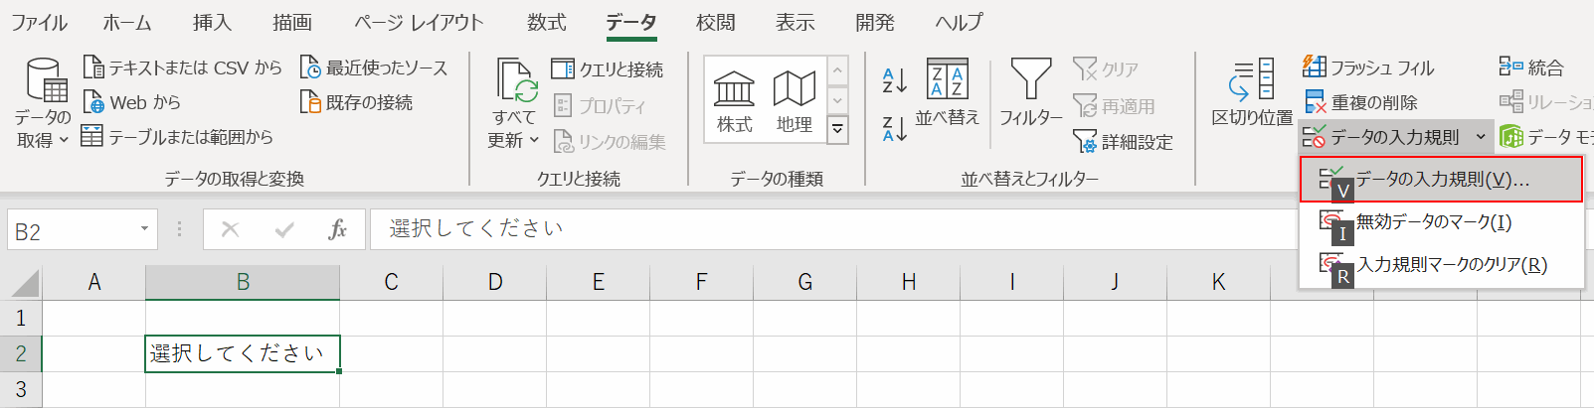Choose データの入力規則(V)... menu item
This screenshot has width=1594, height=408.
(1441, 180)
